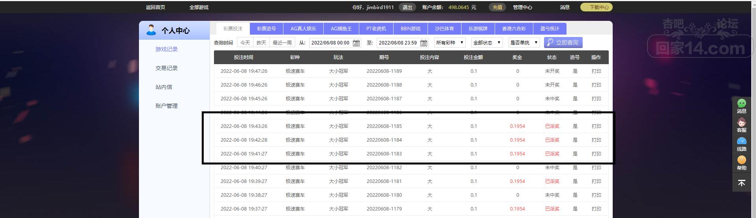
Task: Click 打印 for issue 20220608-1183
Action: [x=596, y=154]
